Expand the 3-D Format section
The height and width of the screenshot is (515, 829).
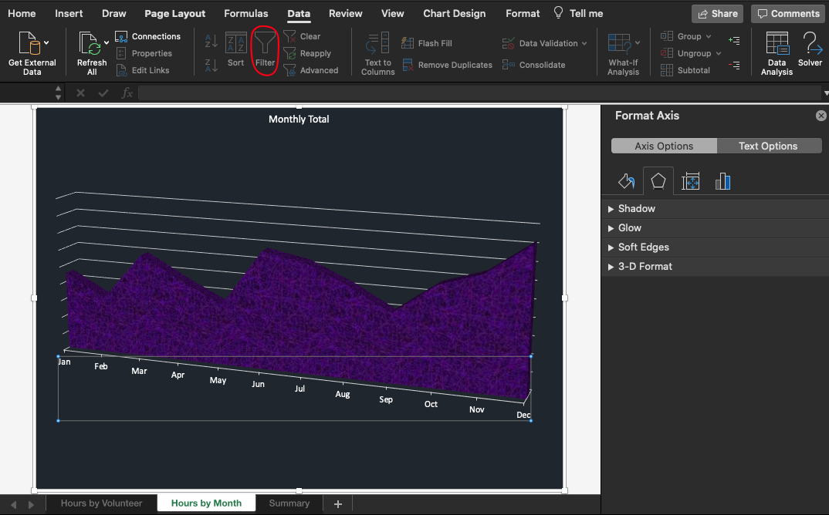pyautogui.click(x=645, y=267)
